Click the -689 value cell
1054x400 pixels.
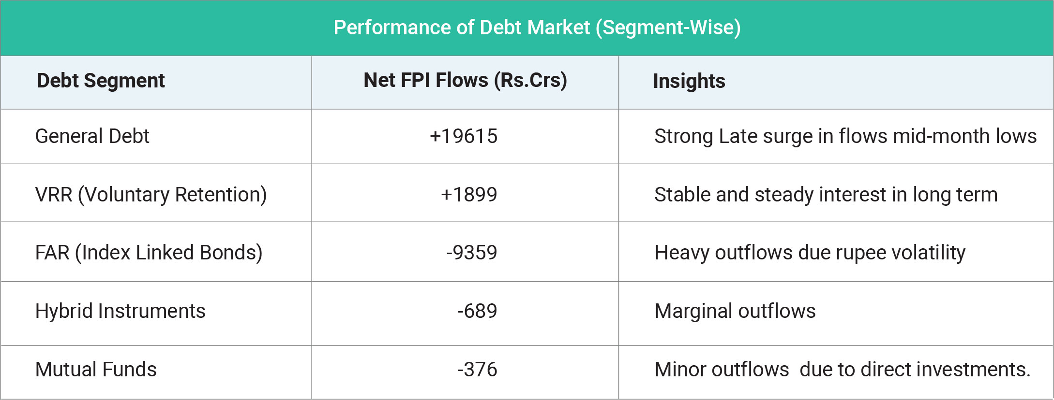pos(477,311)
